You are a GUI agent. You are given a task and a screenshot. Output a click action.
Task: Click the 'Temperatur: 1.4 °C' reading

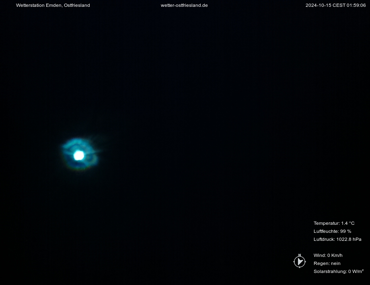[x=334, y=223]
